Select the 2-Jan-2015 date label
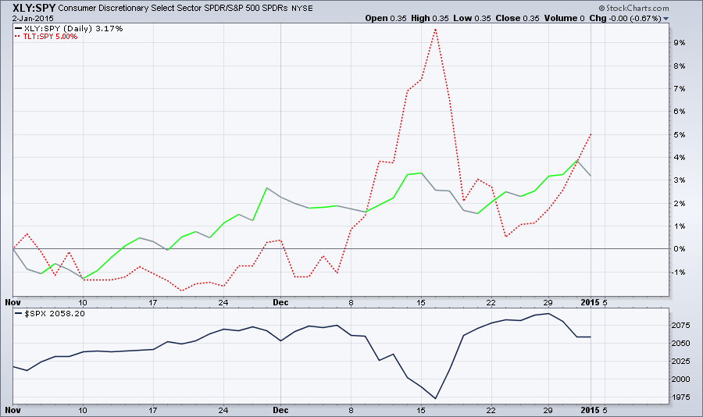The height and width of the screenshot is (417, 703). click(33, 19)
